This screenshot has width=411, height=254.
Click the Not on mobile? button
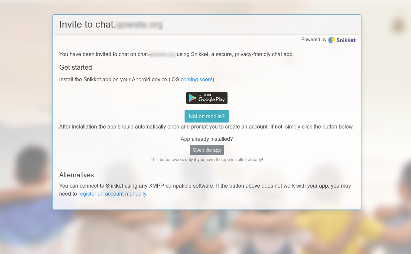207,116
